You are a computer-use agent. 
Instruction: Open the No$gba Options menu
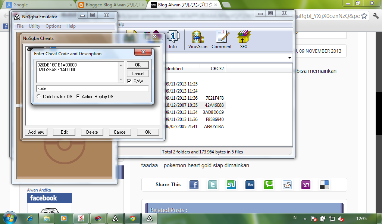tap(53, 26)
